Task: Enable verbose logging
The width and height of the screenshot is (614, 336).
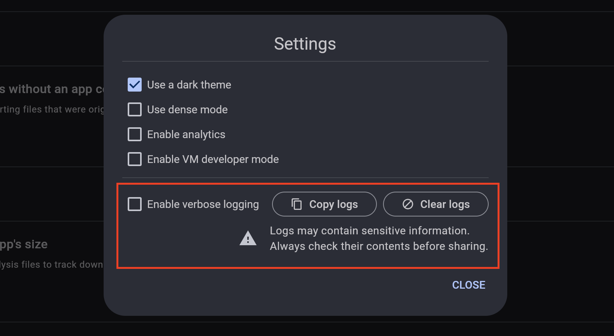Action: point(134,204)
